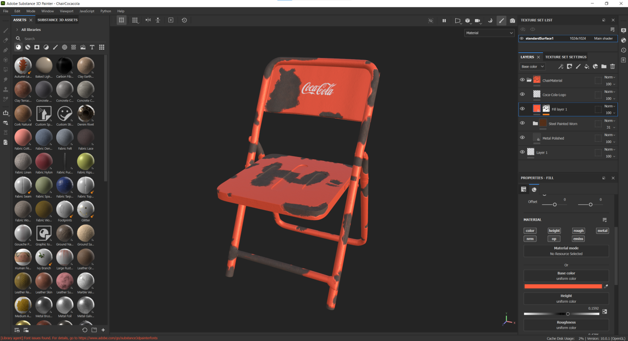Open the export textures icon in left toolbar
The height and width of the screenshot is (341, 628).
[6, 113]
